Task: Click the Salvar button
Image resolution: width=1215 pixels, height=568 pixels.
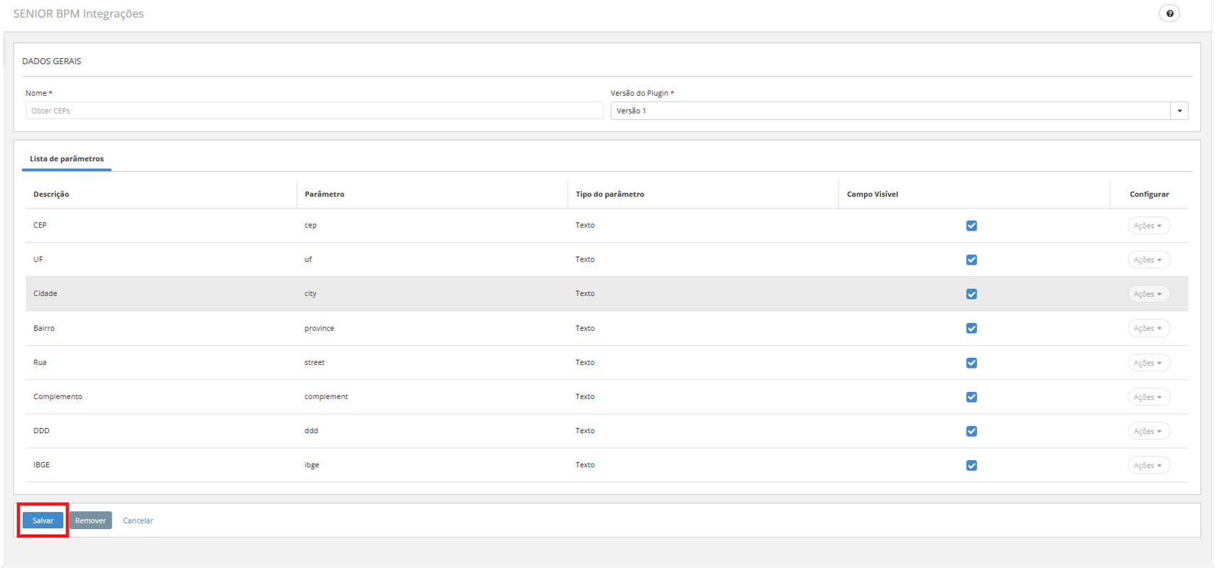Action: click(x=43, y=520)
